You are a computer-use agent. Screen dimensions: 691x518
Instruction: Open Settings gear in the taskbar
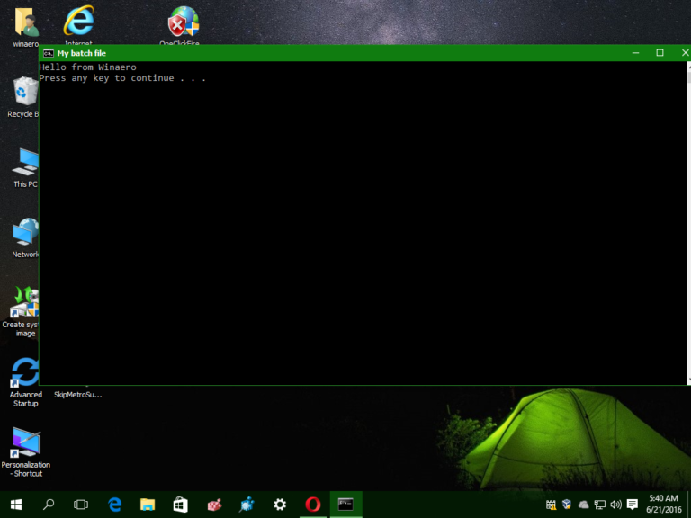click(x=280, y=505)
